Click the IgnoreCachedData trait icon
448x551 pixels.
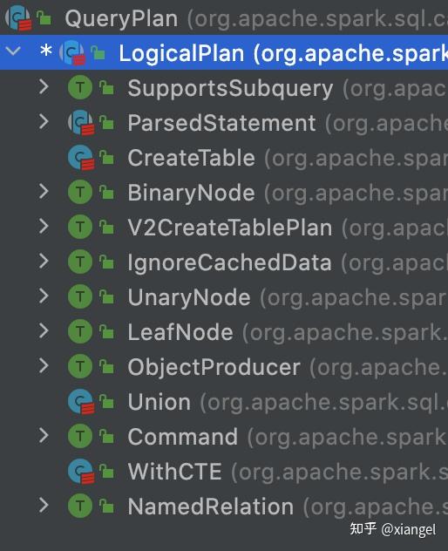pyautogui.click(x=80, y=262)
